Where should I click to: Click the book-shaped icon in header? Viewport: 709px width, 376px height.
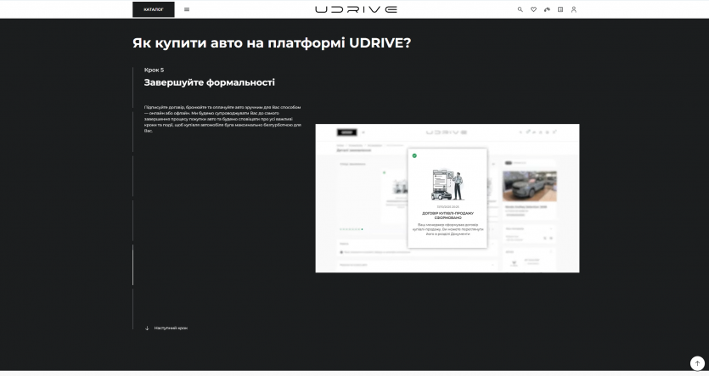point(560,9)
